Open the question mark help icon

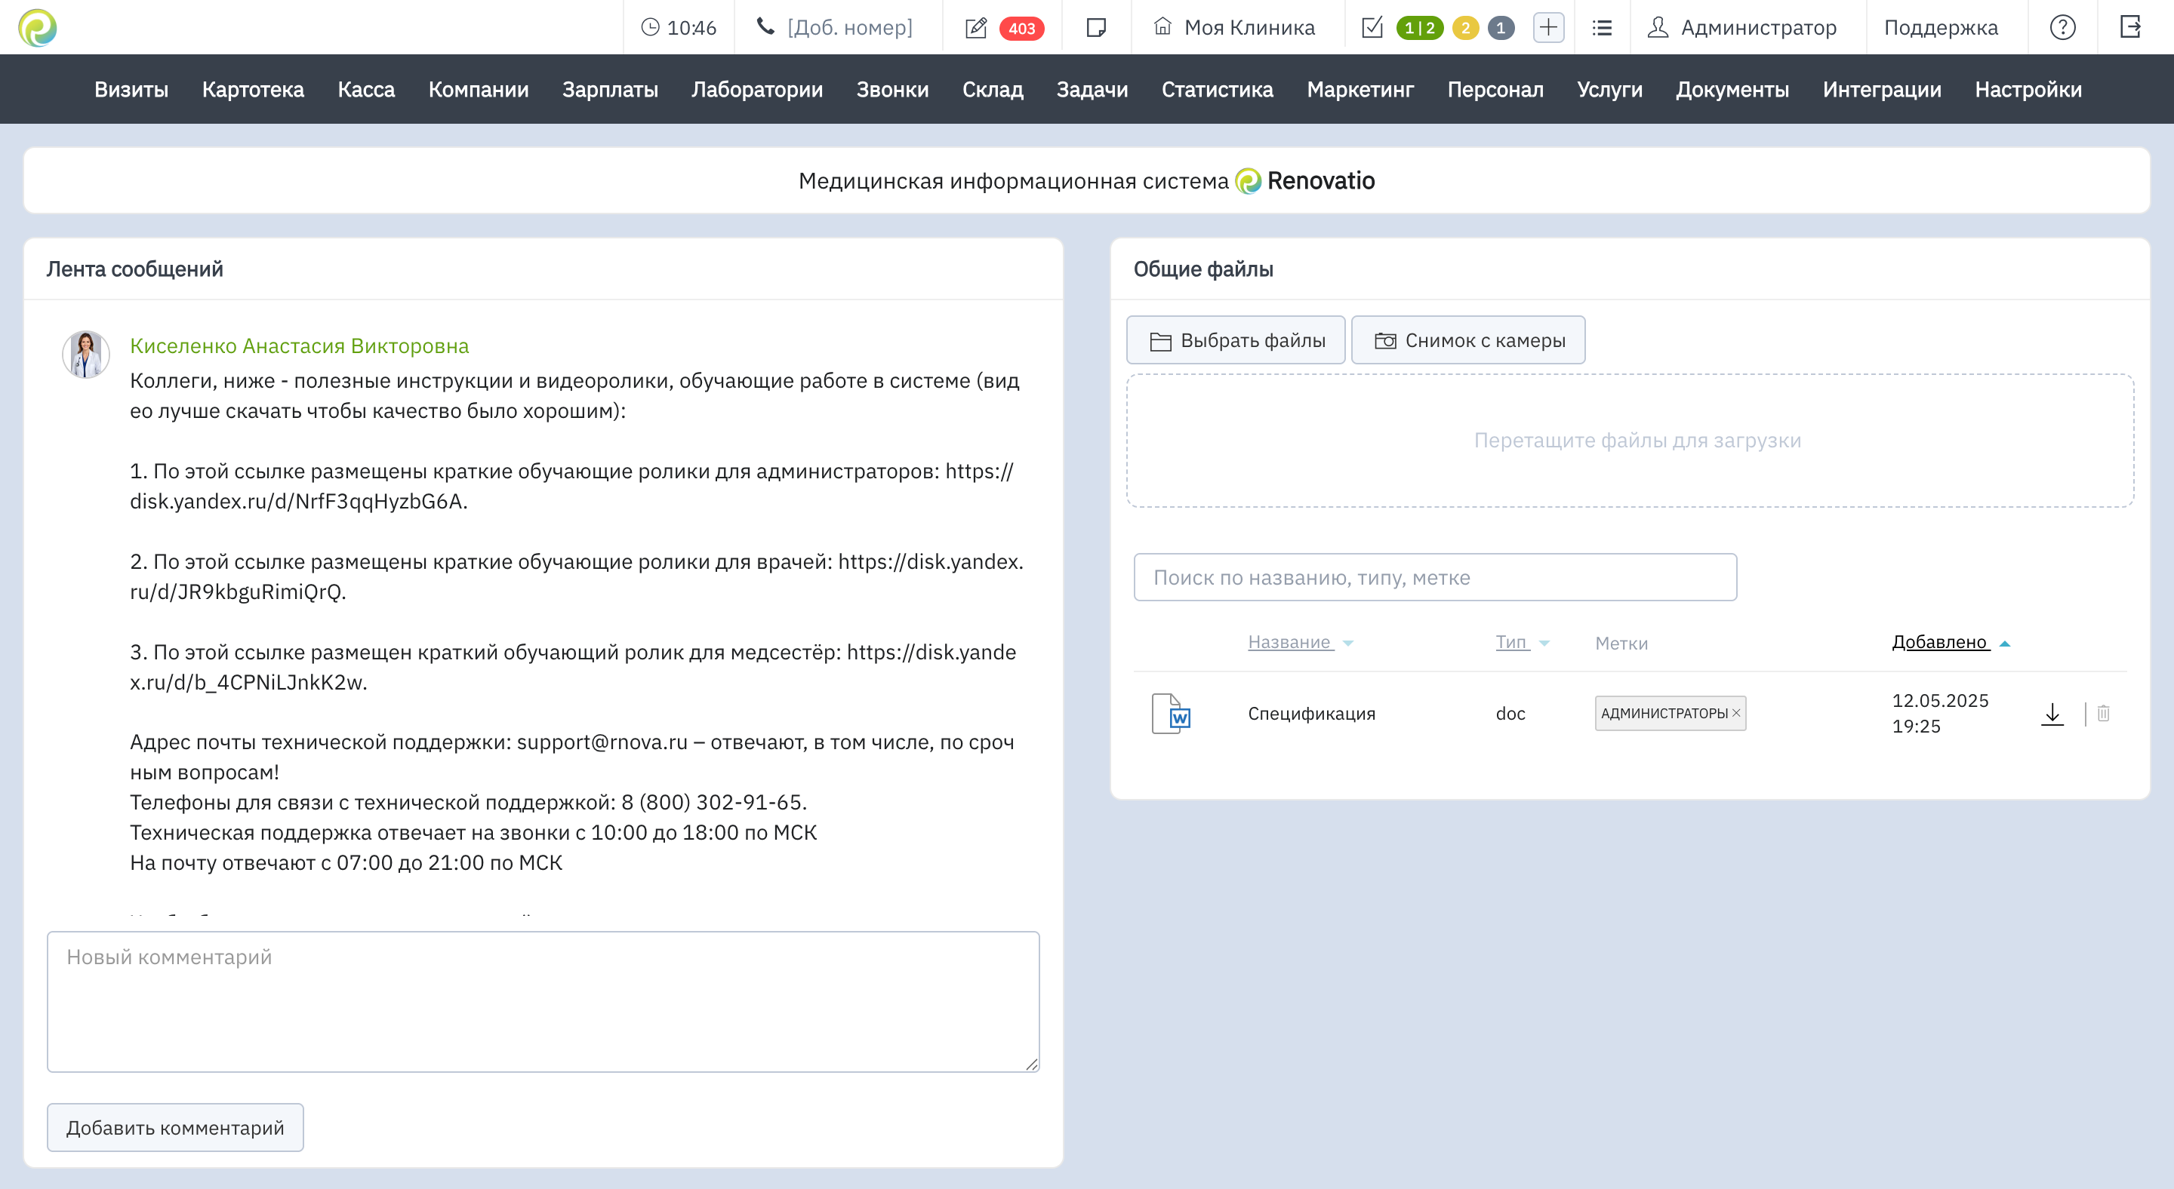coord(2062,28)
